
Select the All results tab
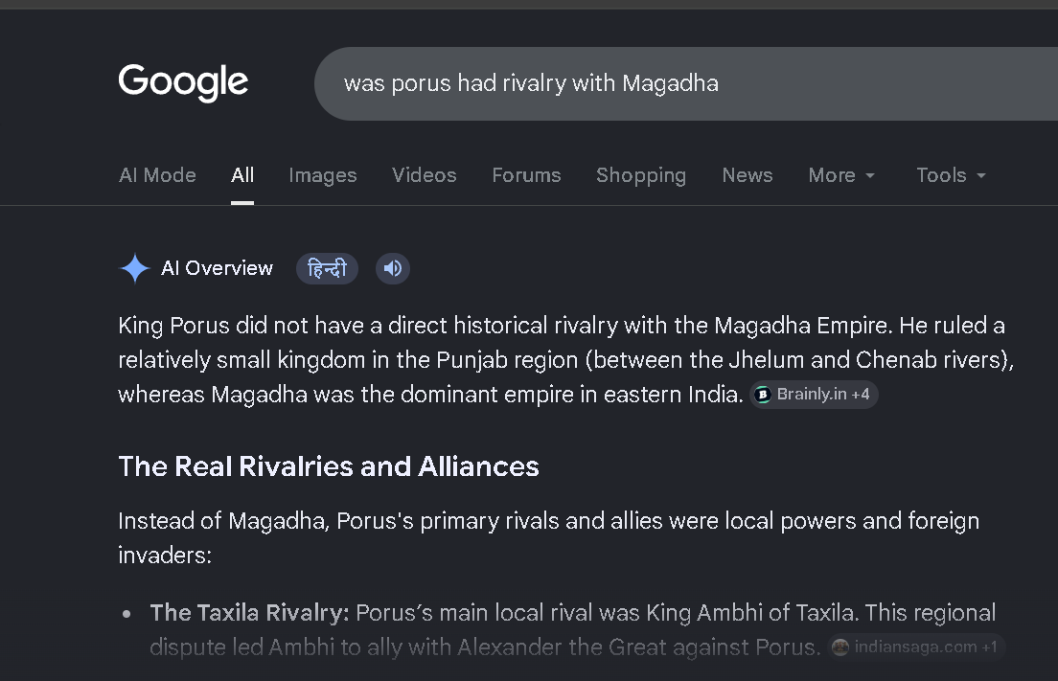point(242,175)
